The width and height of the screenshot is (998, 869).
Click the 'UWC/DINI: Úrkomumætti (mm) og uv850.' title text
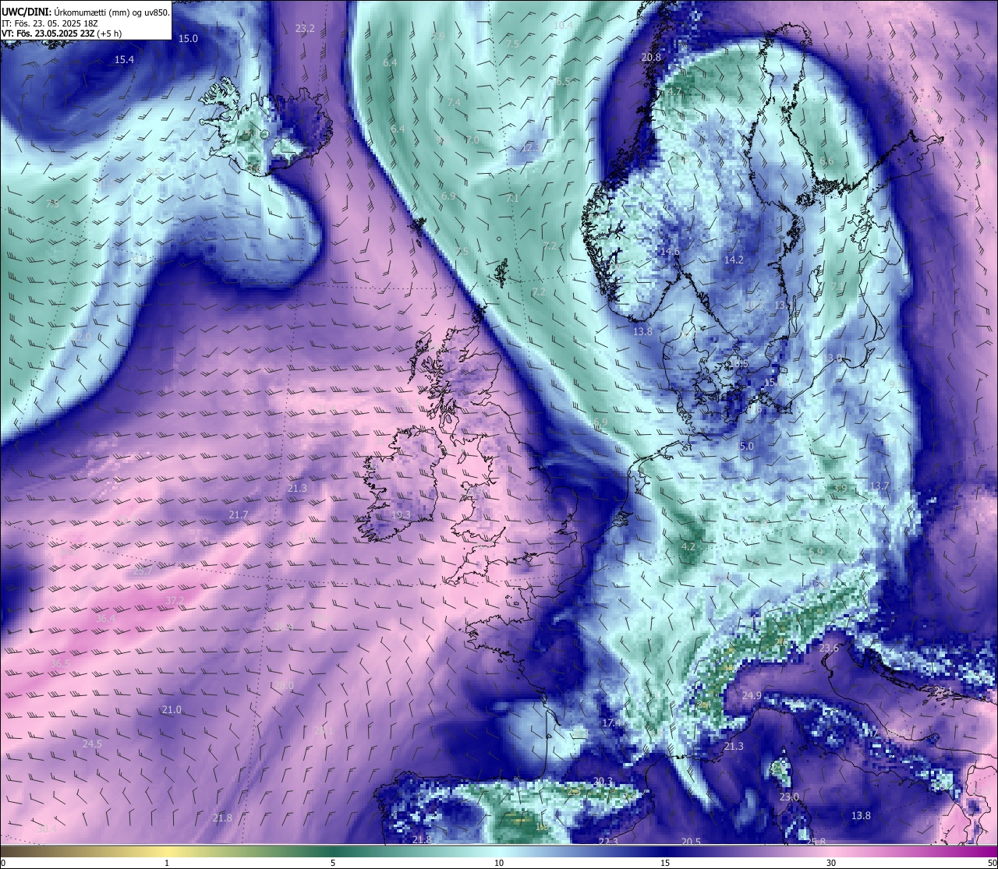click(86, 12)
